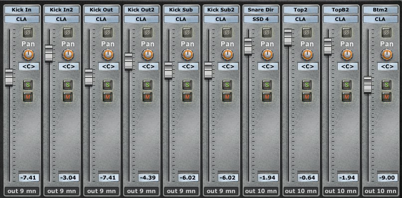
Task: Click the Kick In2 volume fader handle
Action: click(49, 53)
